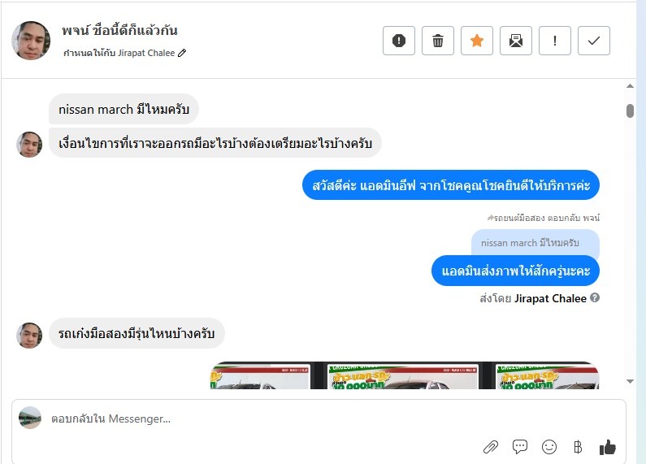Click the chat scrollbar thumb

coord(630,111)
